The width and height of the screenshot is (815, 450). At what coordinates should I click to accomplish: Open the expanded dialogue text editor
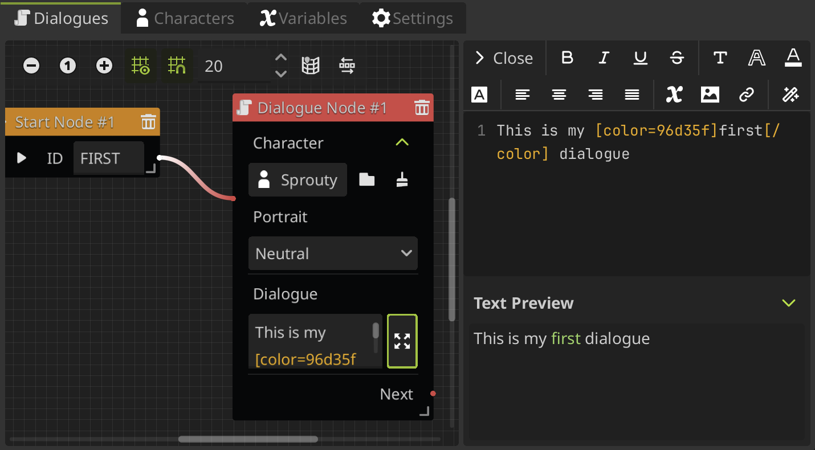402,341
